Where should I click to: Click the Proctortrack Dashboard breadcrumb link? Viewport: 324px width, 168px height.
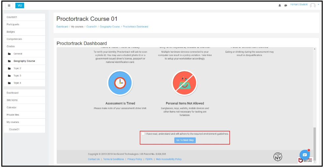[135, 27]
